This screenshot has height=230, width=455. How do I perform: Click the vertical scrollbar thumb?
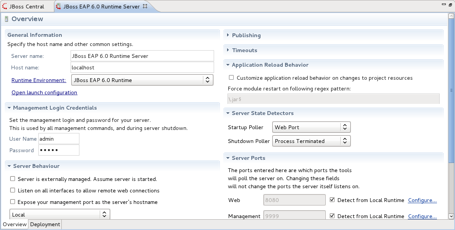451,90
